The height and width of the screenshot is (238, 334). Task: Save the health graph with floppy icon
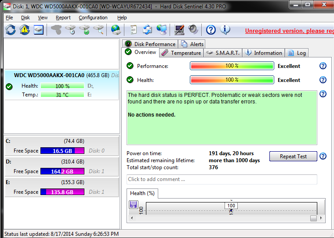pos(134,205)
